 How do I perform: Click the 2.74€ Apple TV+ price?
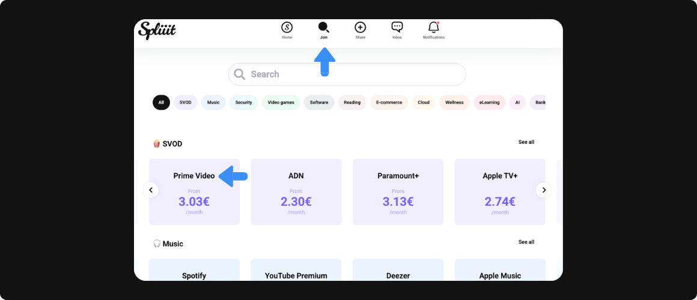pyautogui.click(x=500, y=202)
